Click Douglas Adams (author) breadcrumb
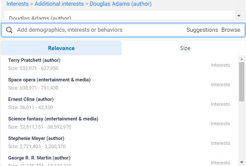Screen dimensions: 246x166 coord(120,4)
